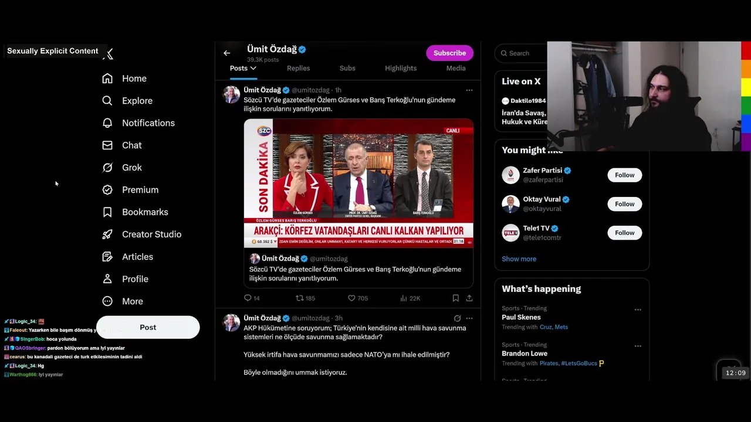Click Grok explain icon on 3h post
Screen dimensions: 751x422
pos(457,318)
